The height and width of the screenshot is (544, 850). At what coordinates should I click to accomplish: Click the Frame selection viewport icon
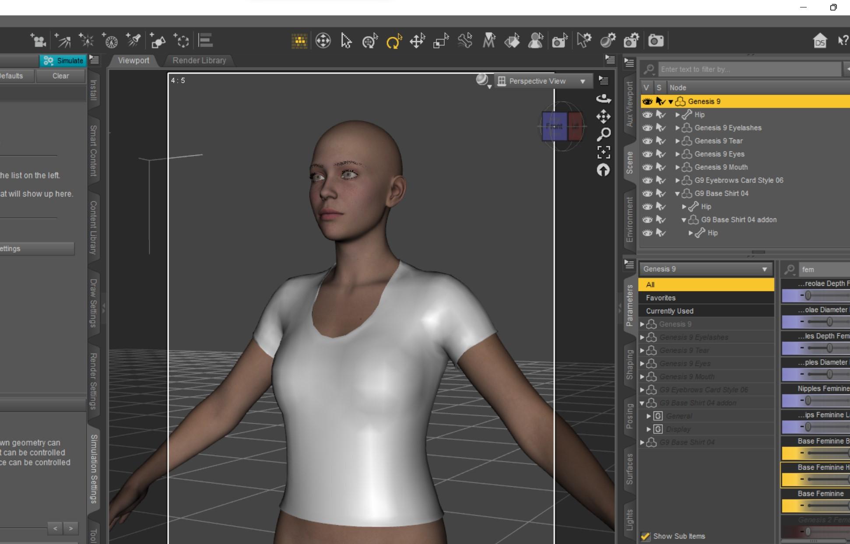604,152
